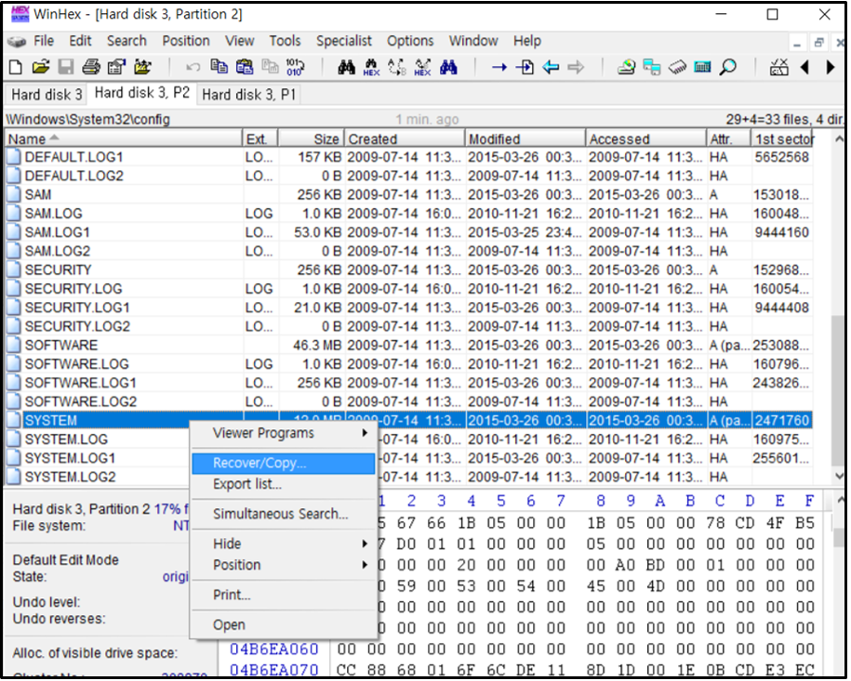
Task: Click the Replace text icon
Action: click(397, 67)
